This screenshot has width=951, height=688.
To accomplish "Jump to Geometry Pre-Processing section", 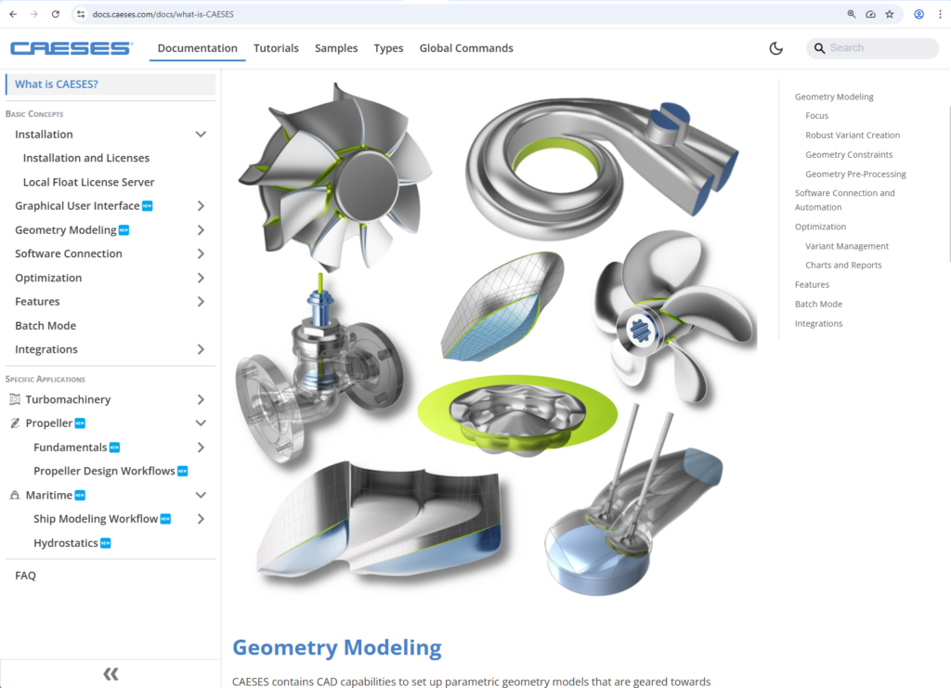I will (x=855, y=174).
